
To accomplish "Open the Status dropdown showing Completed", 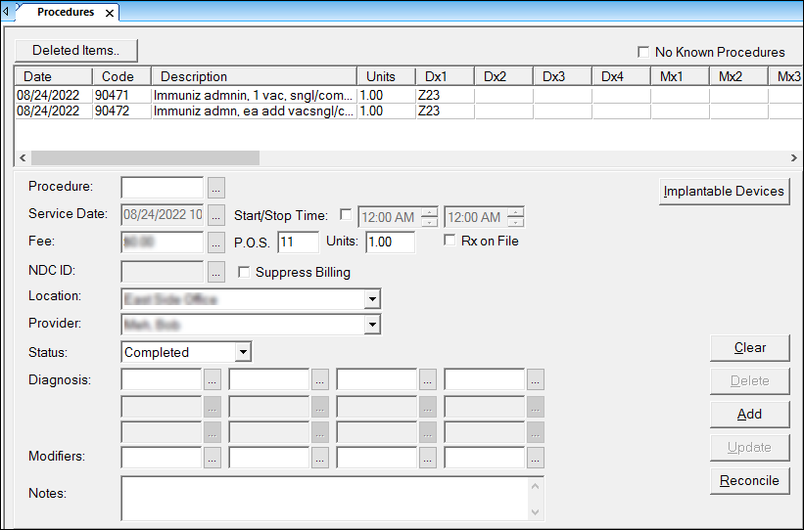I will point(243,352).
